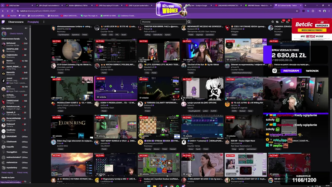Click the DOPA tag under League of Legends stream
The image size is (332, 187).
234,111
